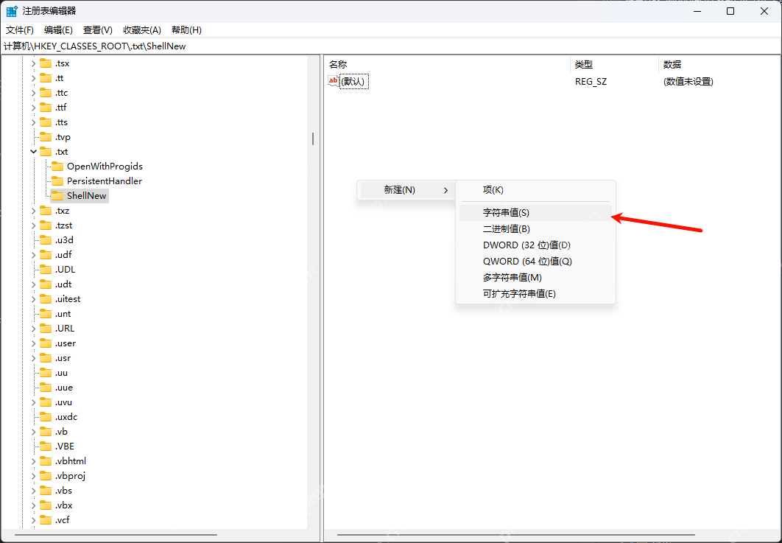Click the folder icon next to .vcf

click(46, 520)
